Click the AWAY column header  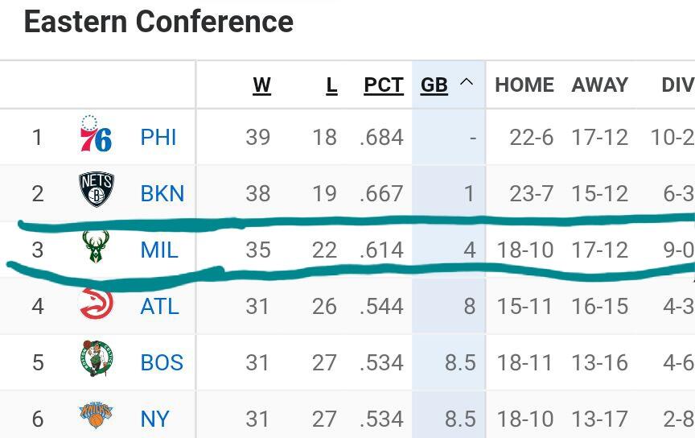click(599, 85)
